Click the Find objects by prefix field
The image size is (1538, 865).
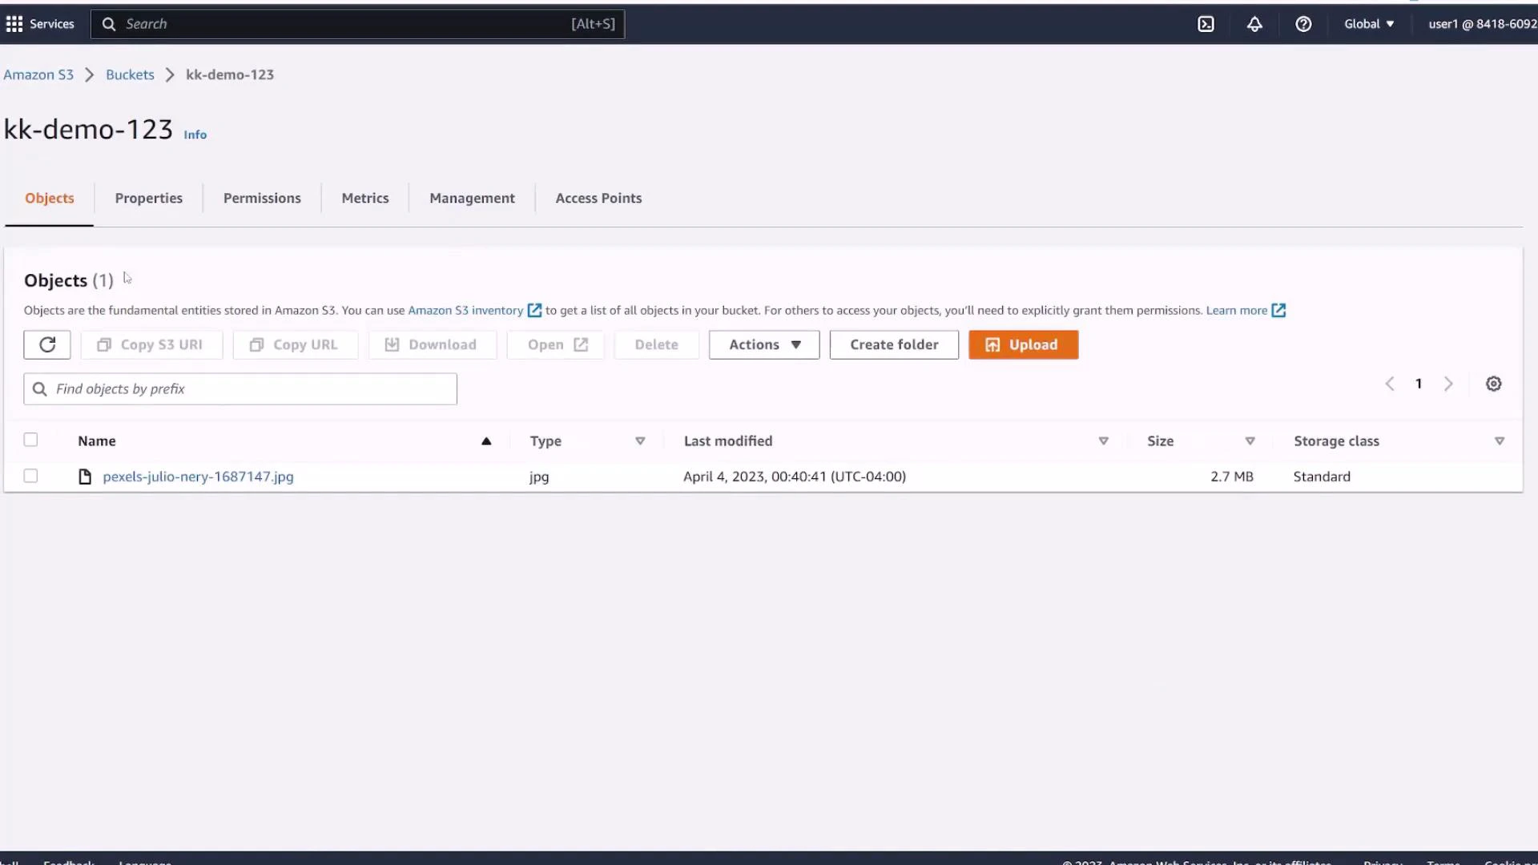(240, 388)
